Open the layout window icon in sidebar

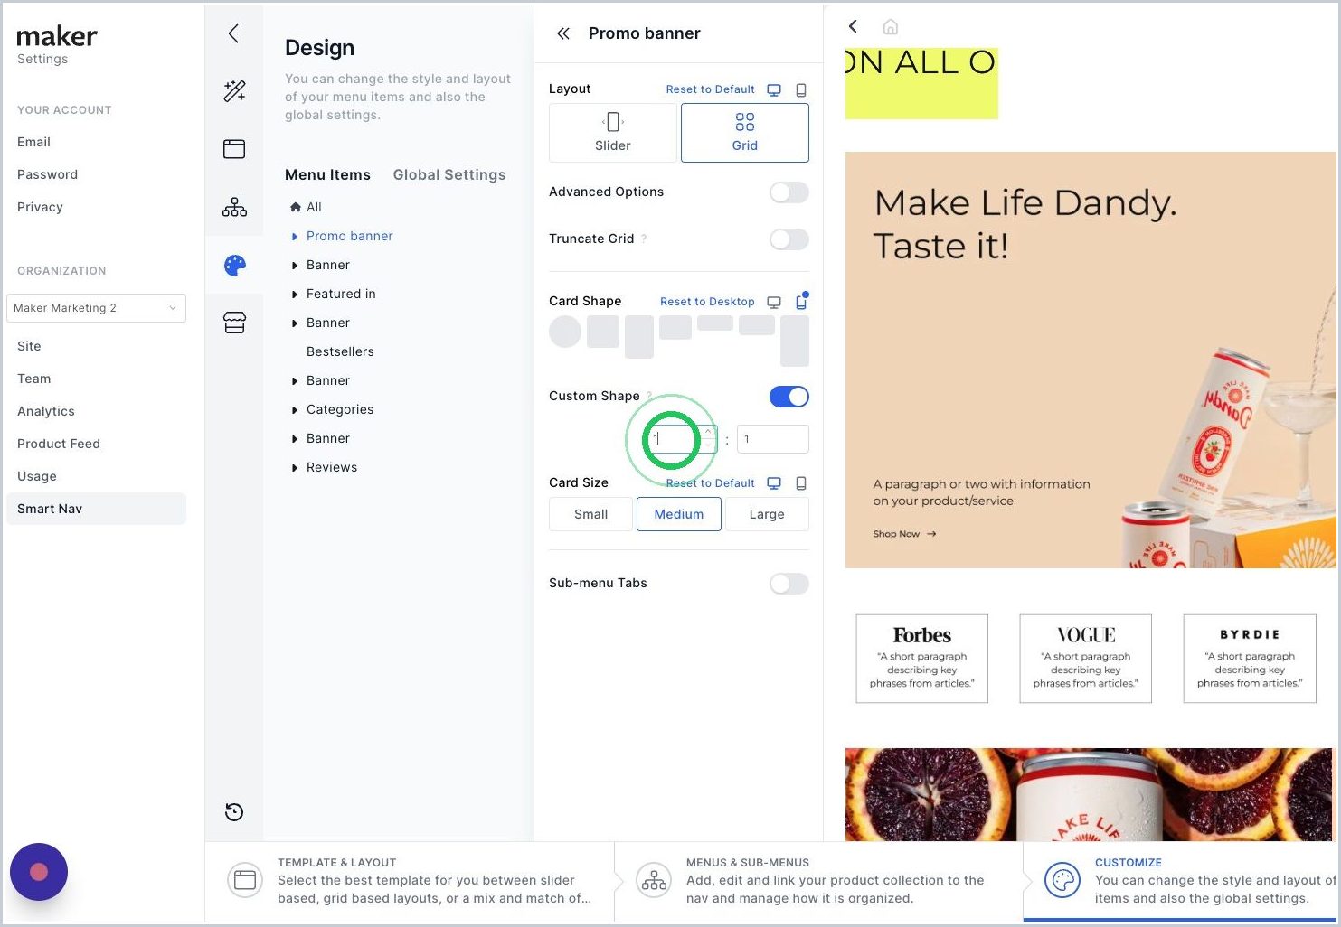(234, 149)
